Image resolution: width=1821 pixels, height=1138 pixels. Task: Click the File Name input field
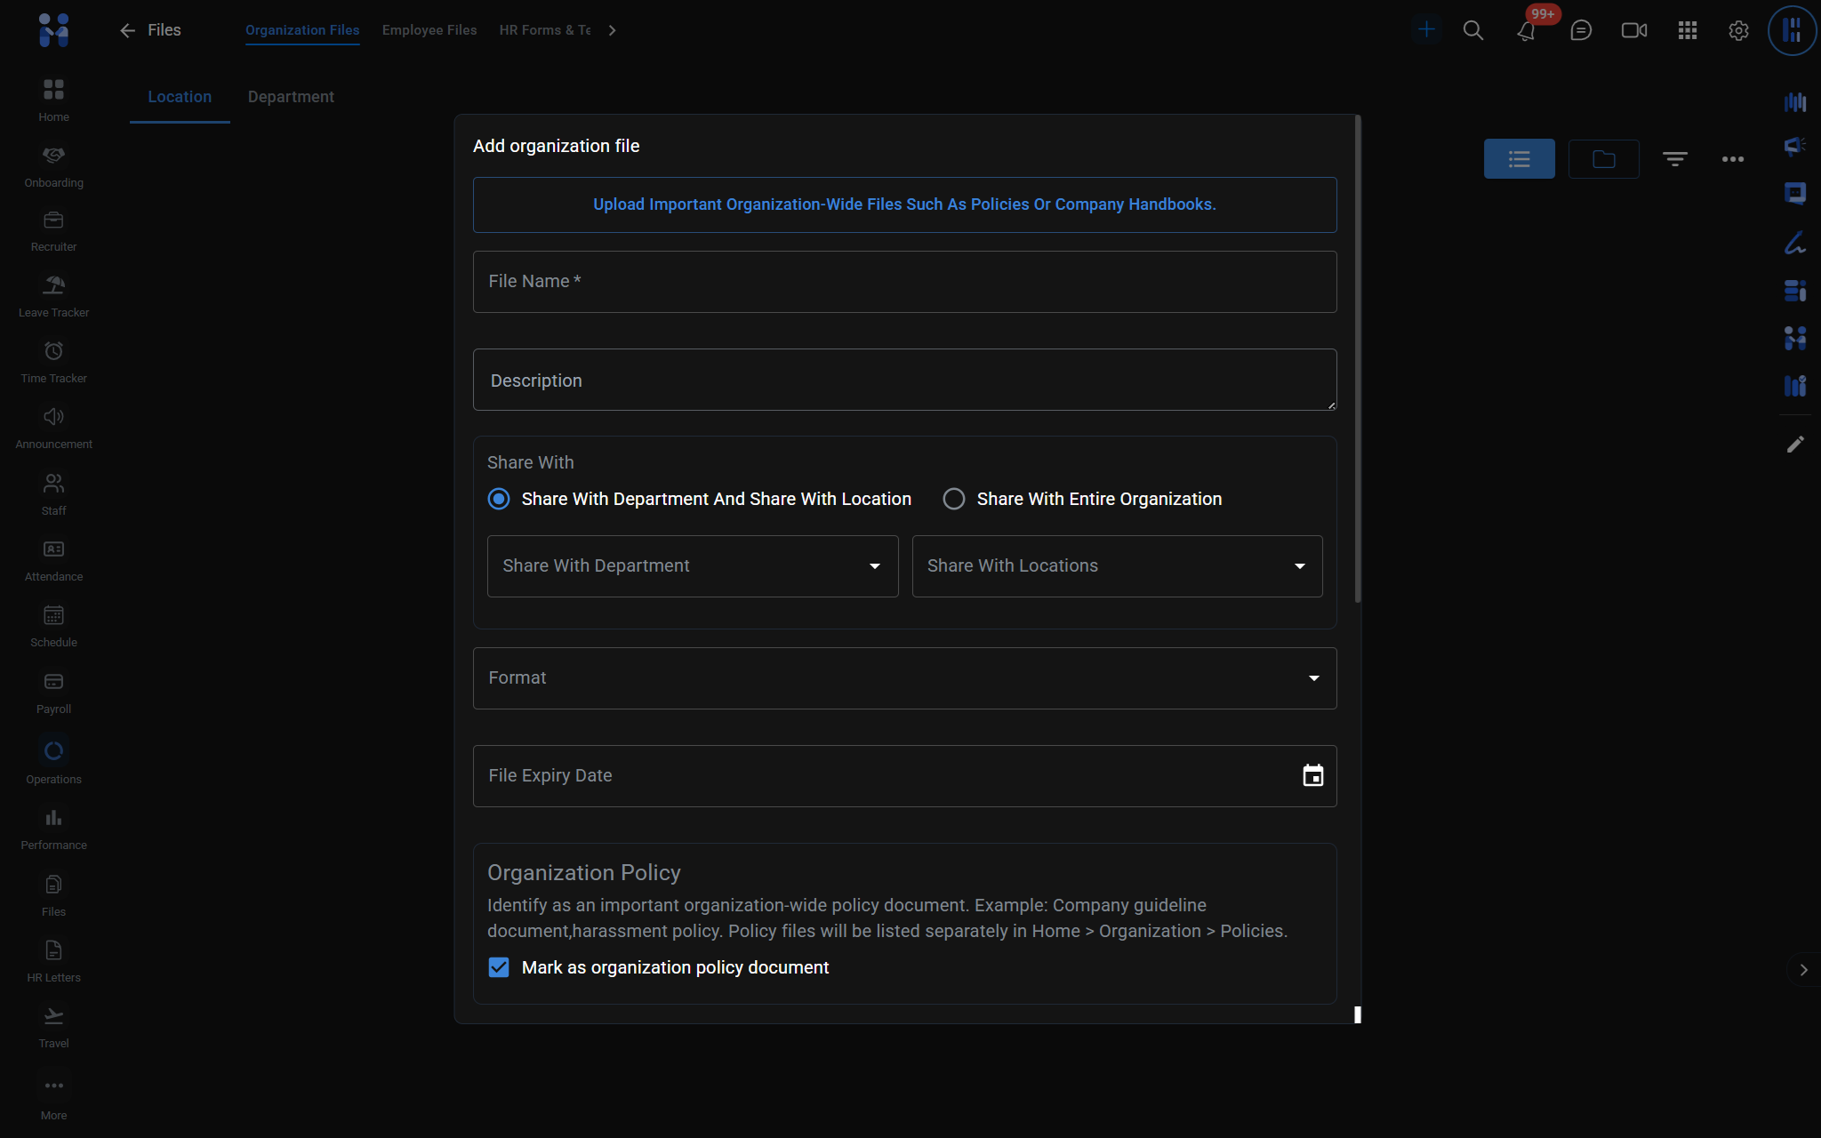pos(903,282)
